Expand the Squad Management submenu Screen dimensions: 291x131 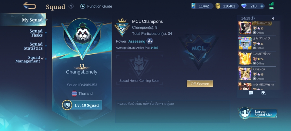click(42, 59)
